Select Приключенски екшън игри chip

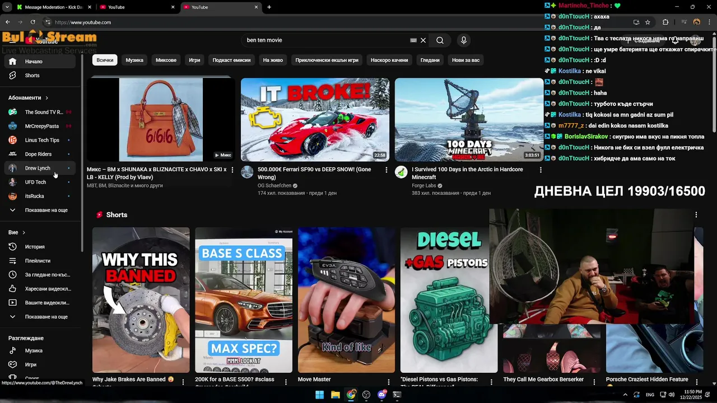(x=327, y=60)
